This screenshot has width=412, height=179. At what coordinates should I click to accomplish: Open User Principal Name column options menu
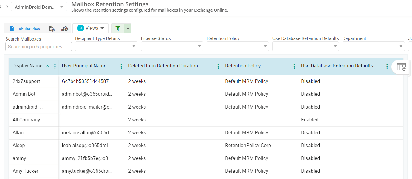pyautogui.click(x=121, y=66)
